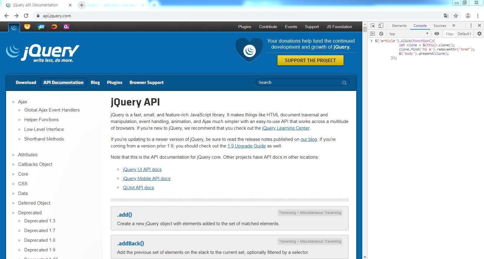
Task: Go forward with browser forward arrow
Action: pyautogui.click(x=16, y=16)
